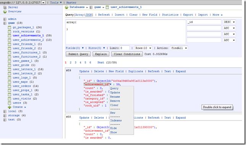
Task: Switch query mode to JSON
Action: [89, 15]
